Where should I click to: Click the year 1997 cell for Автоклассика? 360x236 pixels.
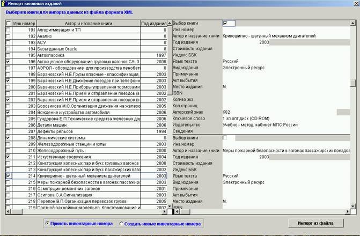pyautogui.click(x=153, y=55)
